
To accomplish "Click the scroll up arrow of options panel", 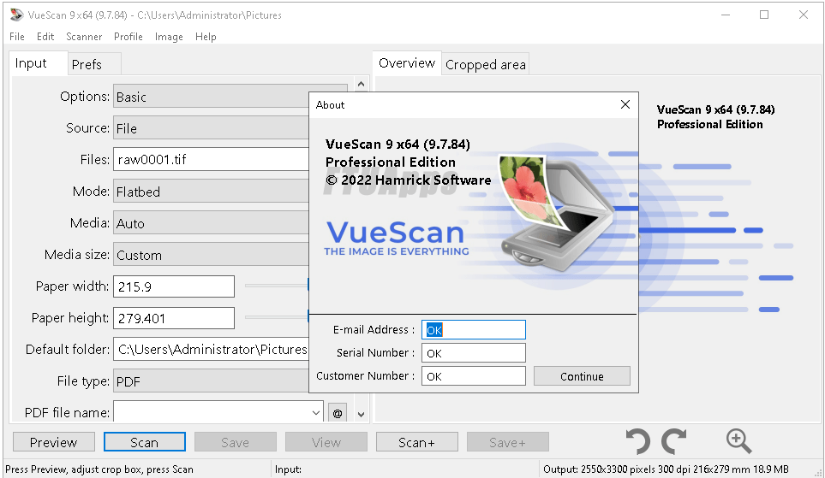I will 361,84.
